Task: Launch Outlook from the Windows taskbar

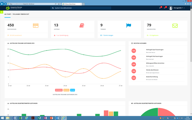Action: tap(57, 118)
